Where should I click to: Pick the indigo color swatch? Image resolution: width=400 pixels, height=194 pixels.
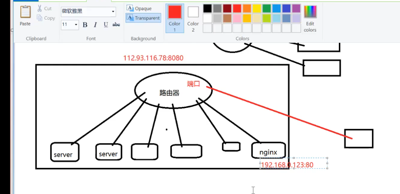click(x=286, y=8)
